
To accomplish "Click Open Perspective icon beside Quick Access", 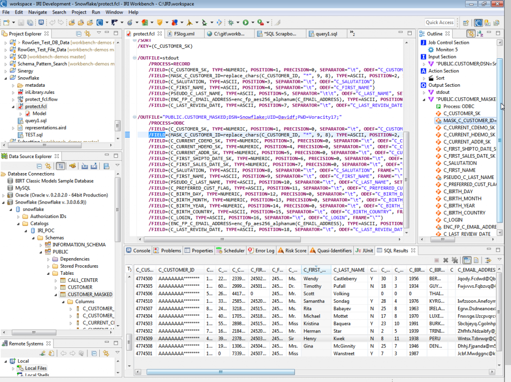I will click(466, 22).
